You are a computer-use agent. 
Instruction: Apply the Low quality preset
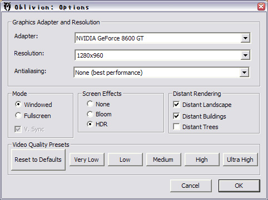(125, 160)
